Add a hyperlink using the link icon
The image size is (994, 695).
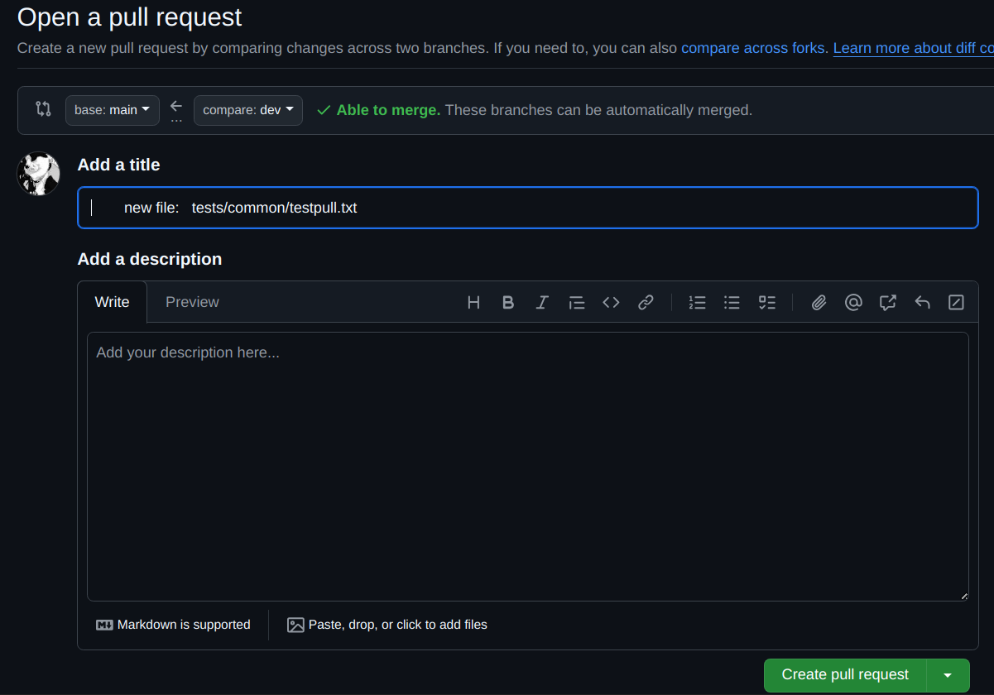646,302
